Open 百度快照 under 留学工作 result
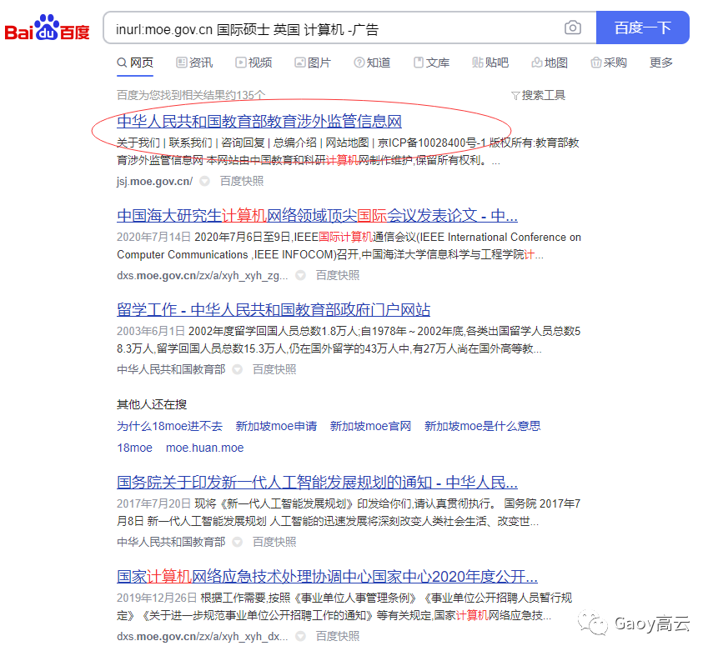Viewport: 713px width, 656px height. (274, 369)
